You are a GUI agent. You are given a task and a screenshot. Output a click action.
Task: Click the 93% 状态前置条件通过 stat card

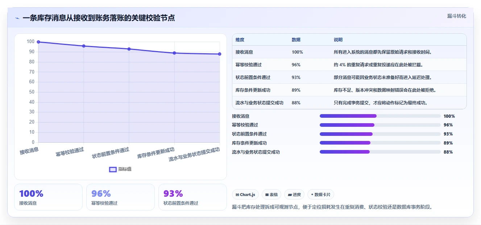point(193,197)
